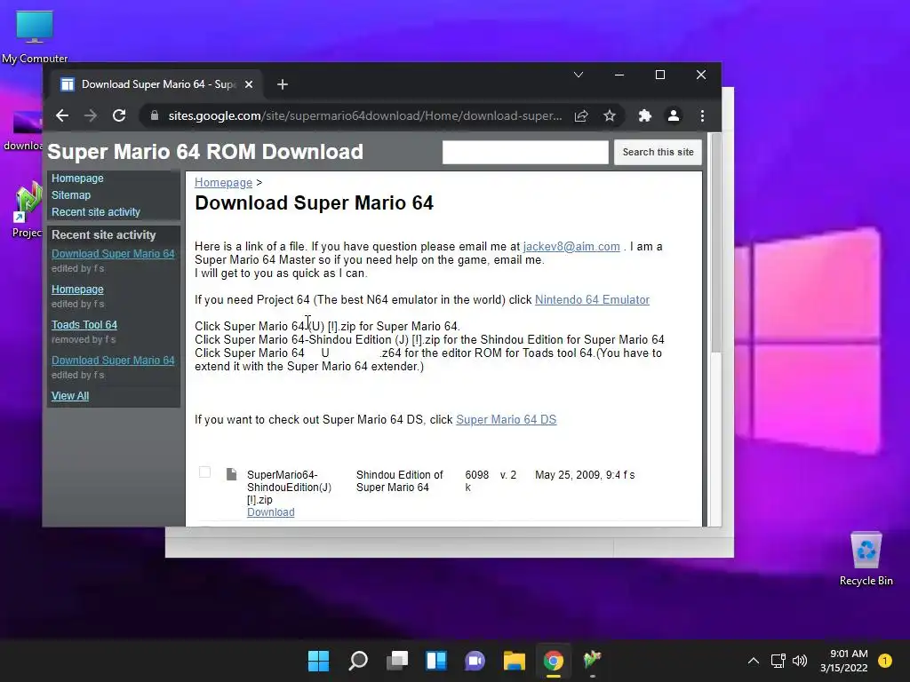The height and width of the screenshot is (682, 910).
Task: Open the Project64 taskbar icon
Action: pos(592,661)
